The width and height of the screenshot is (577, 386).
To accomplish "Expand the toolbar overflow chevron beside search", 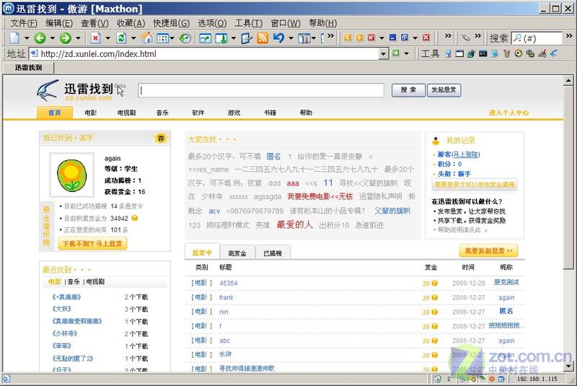I will [569, 36].
